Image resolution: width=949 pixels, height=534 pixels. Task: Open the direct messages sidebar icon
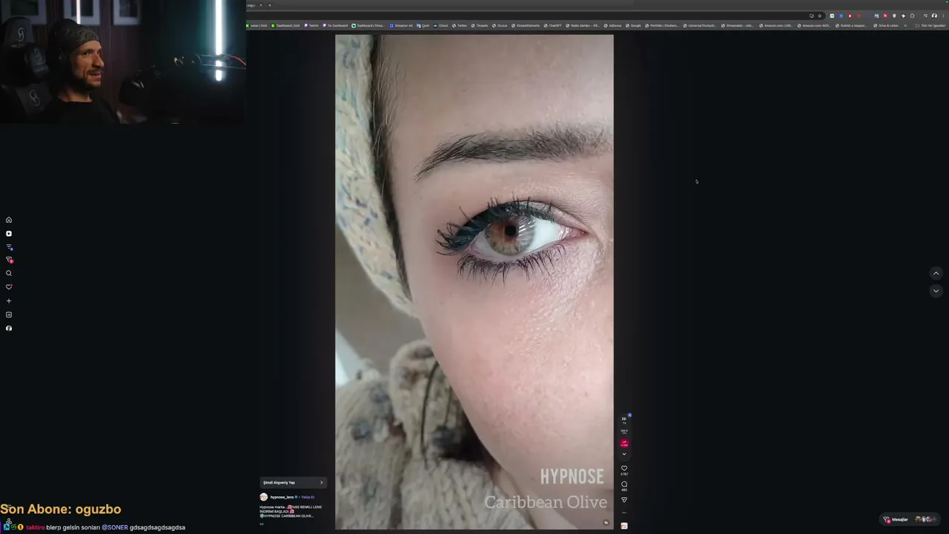[9, 260]
